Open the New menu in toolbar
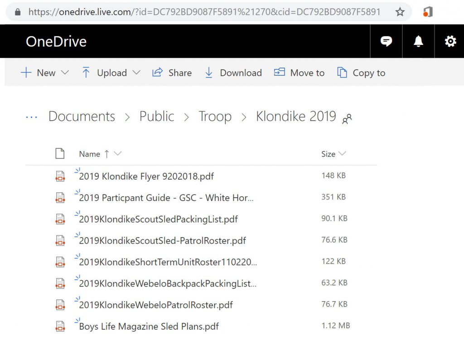 45,73
